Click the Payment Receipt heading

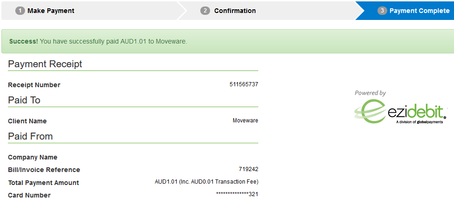(x=45, y=64)
